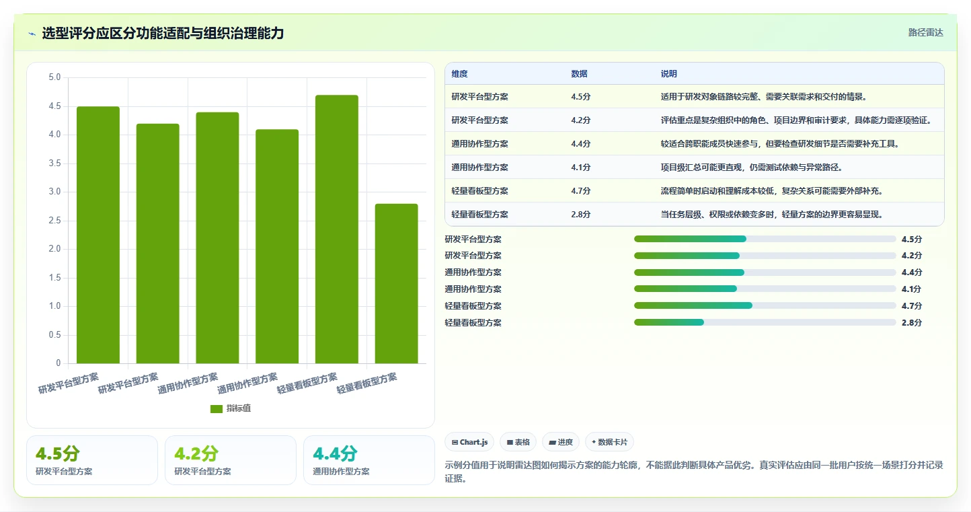
Task: Click the 2.8分 progress bar
Action: [x=765, y=323]
